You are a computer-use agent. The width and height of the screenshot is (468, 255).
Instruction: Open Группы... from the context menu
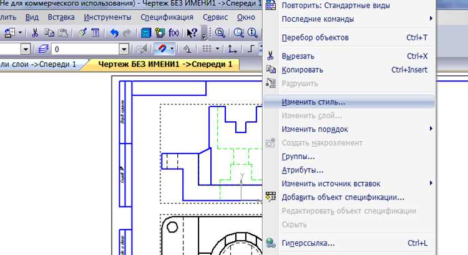349,157
